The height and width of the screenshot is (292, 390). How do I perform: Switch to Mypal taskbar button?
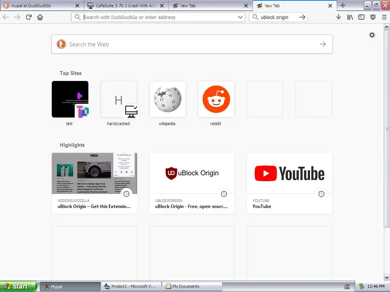coord(70,286)
